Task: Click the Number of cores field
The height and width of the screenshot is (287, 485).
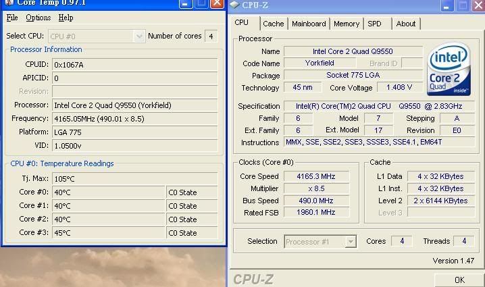Action: coord(211,36)
